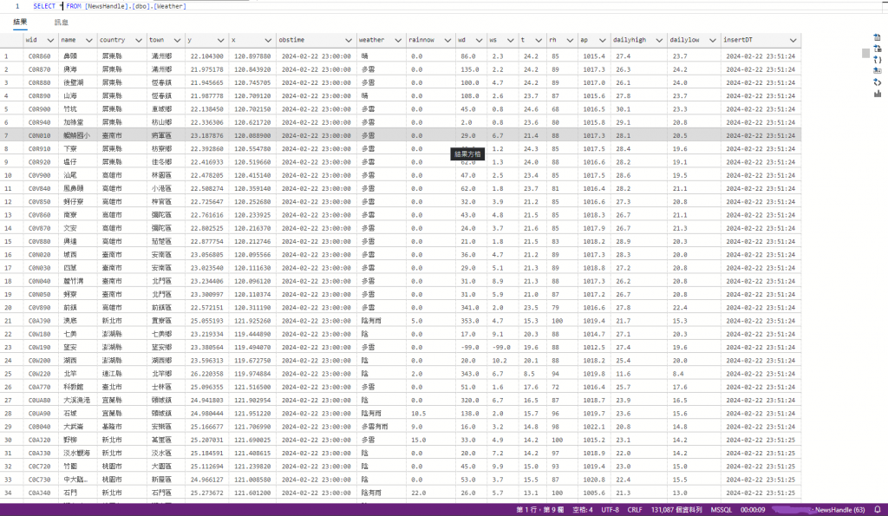Click t value 8.5 in row 25
Image resolution: width=888 pixels, height=516 pixels.
[529, 374]
